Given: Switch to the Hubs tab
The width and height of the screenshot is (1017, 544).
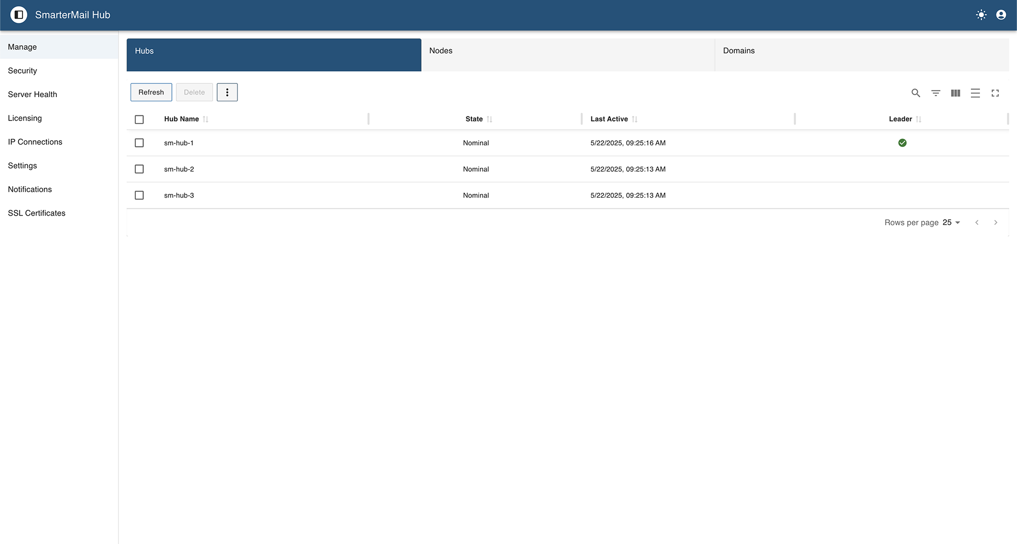Looking at the screenshot, I should point(274,55).
